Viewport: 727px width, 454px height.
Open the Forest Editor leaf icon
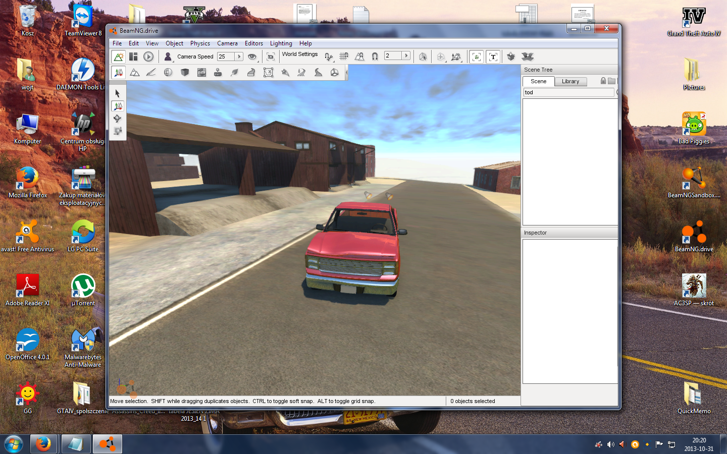(x=234, y=73)
